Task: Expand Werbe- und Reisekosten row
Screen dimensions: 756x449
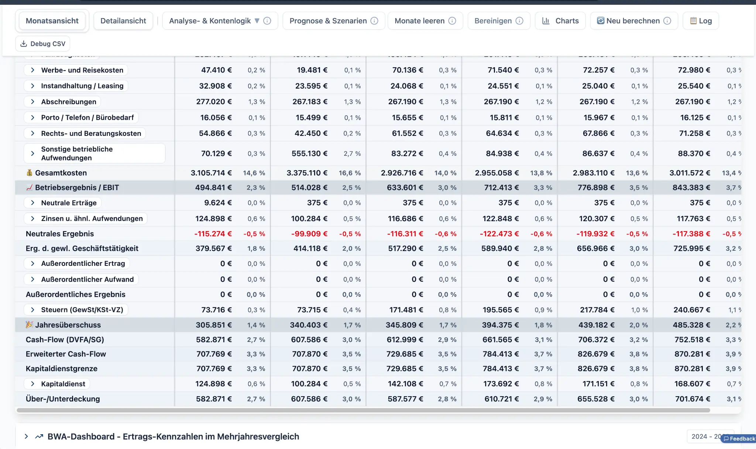Action: tap(32, 70)
